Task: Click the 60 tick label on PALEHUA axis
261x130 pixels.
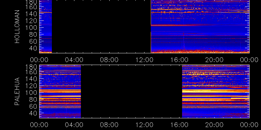Action: point(33,106)
